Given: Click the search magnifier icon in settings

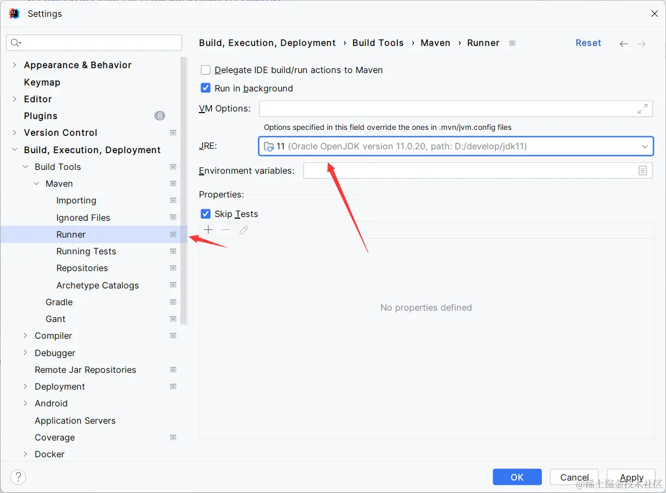Looking at the screenshot, I should [x=15, y=43].
